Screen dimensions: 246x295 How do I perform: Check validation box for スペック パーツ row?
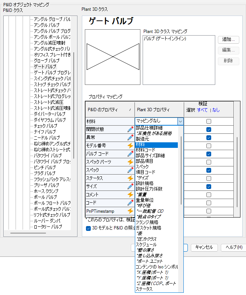click(209, 162)
